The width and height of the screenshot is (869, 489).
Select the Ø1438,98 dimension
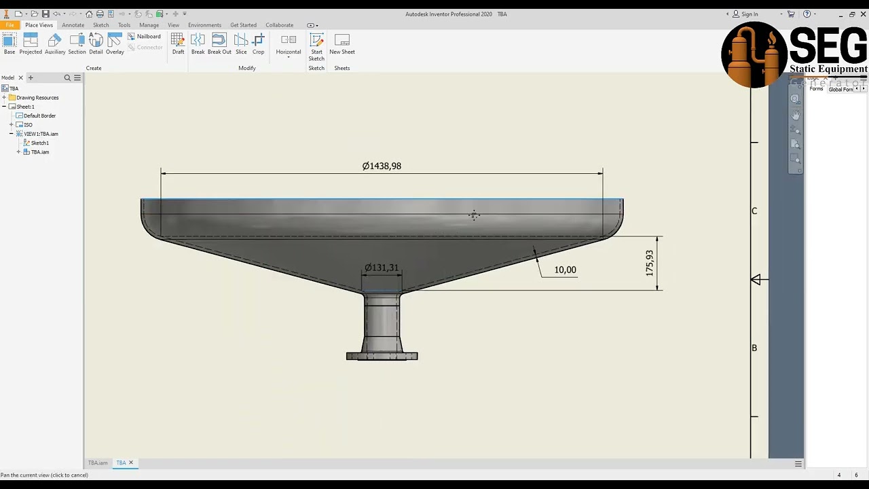click(x=382, y=166)
